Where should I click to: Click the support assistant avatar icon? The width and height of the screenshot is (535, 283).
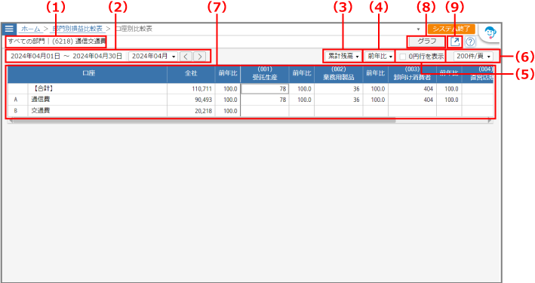(x=490, y=33)
